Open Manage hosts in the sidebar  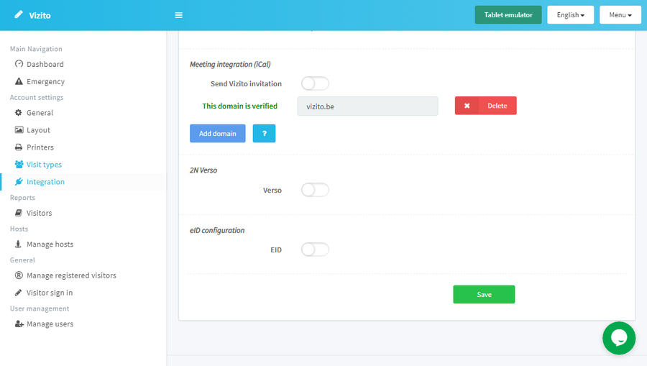(x=50, y=244)
